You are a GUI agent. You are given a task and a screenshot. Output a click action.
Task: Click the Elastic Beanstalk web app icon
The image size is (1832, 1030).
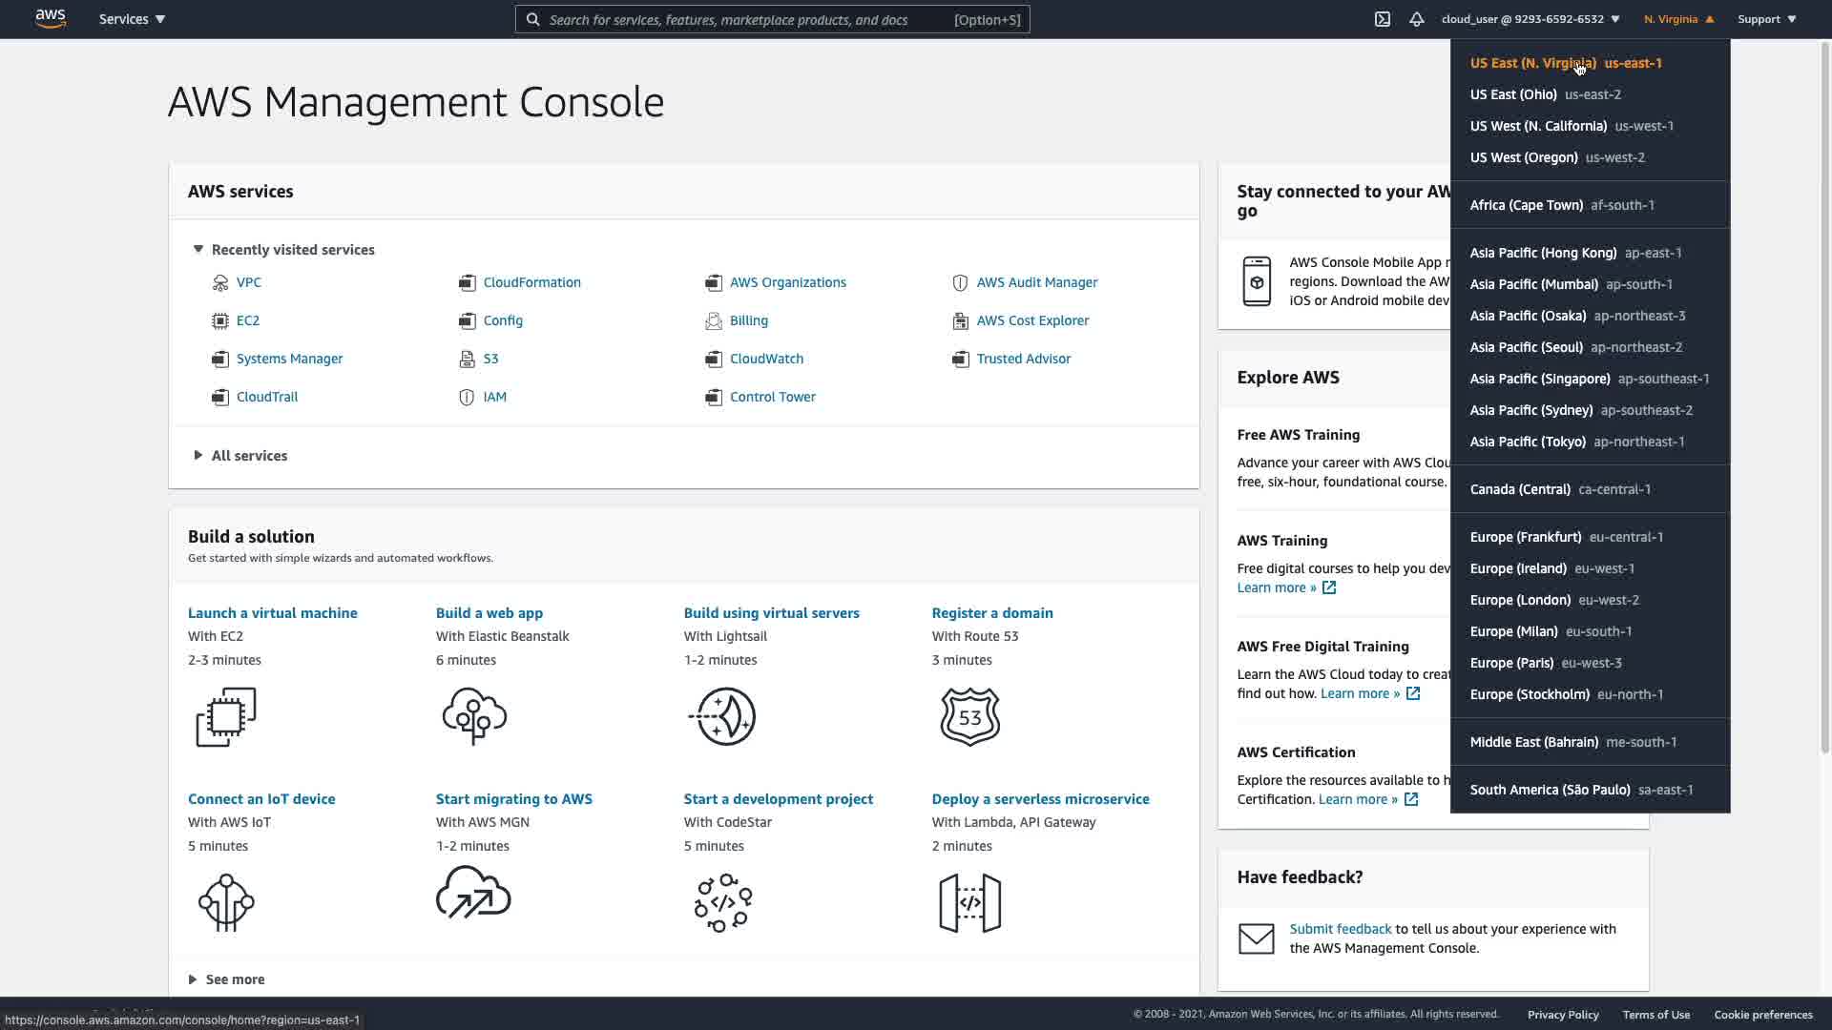tap(474, 716)
